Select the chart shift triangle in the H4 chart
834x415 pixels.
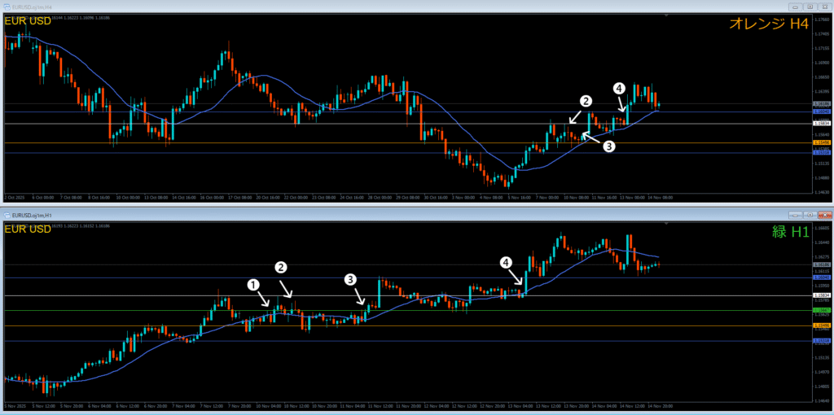[x=666, y=16]
